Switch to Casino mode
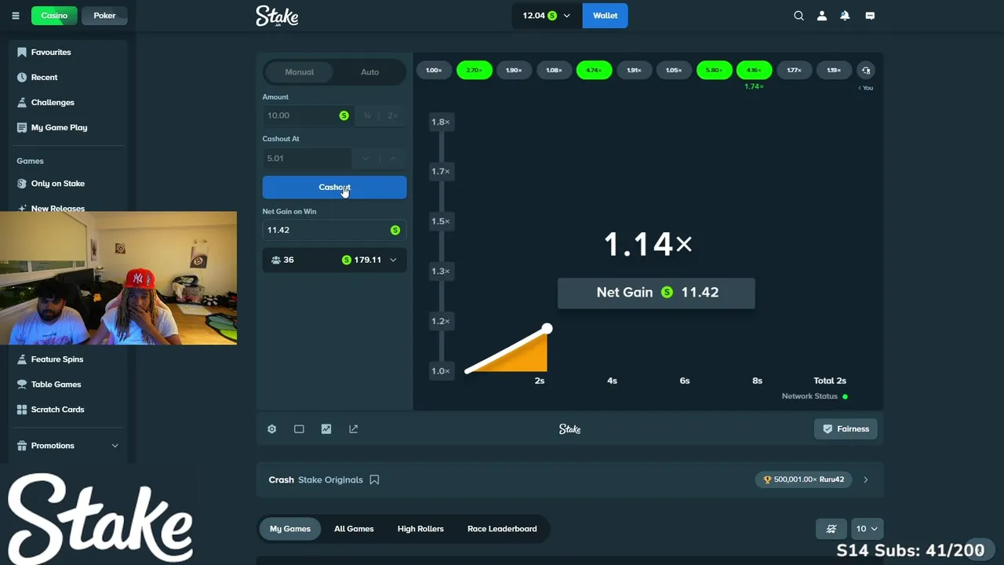Image resolution: width=1004 pixels, height=565 pixels. pyautogui.click(x=54, y=16)
